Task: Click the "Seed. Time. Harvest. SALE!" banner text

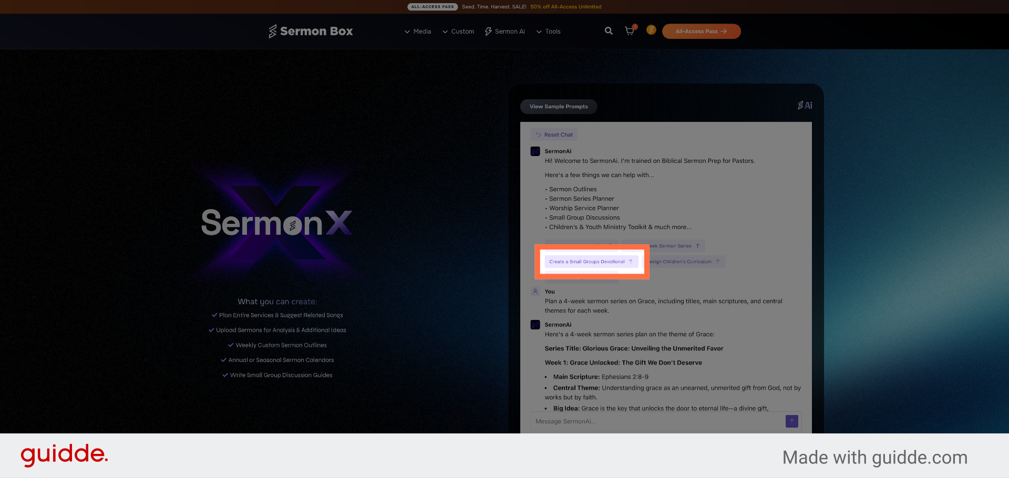Action: tap(494, 7)
